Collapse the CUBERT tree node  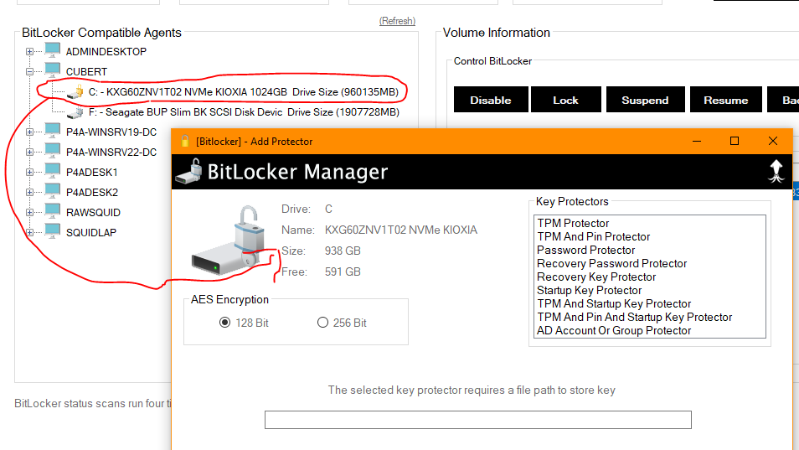pos(31,72)
